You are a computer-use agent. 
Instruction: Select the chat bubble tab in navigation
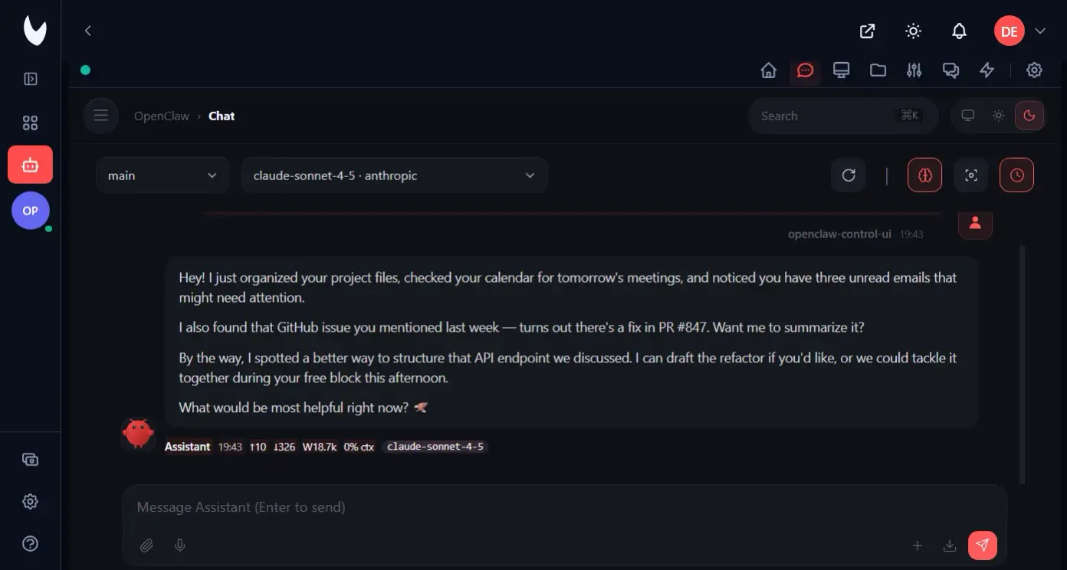pos(805,70)
